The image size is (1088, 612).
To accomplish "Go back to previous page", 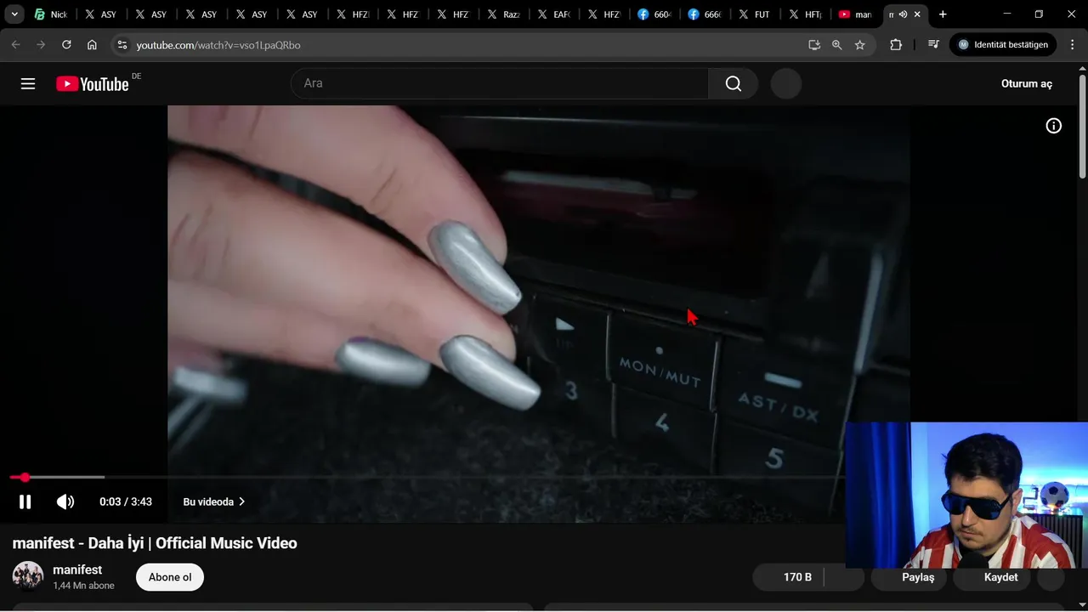I will (15, 45).
